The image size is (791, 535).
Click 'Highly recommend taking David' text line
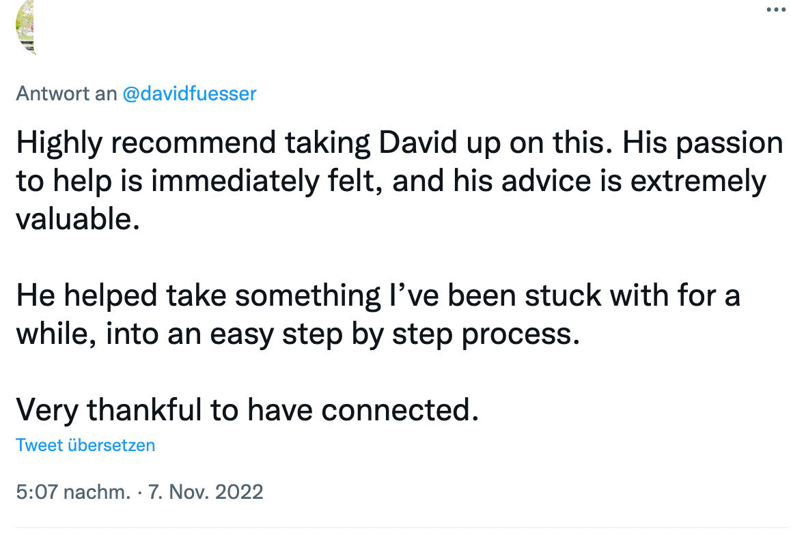[273, 142]
